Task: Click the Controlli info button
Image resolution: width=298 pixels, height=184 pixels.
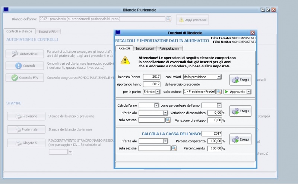Action: [x=25, y=66]
